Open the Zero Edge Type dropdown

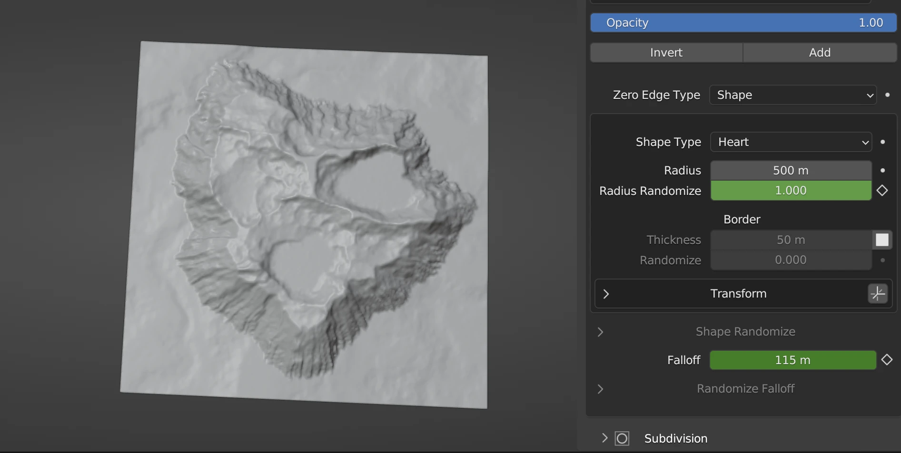(x=792, y=95)
